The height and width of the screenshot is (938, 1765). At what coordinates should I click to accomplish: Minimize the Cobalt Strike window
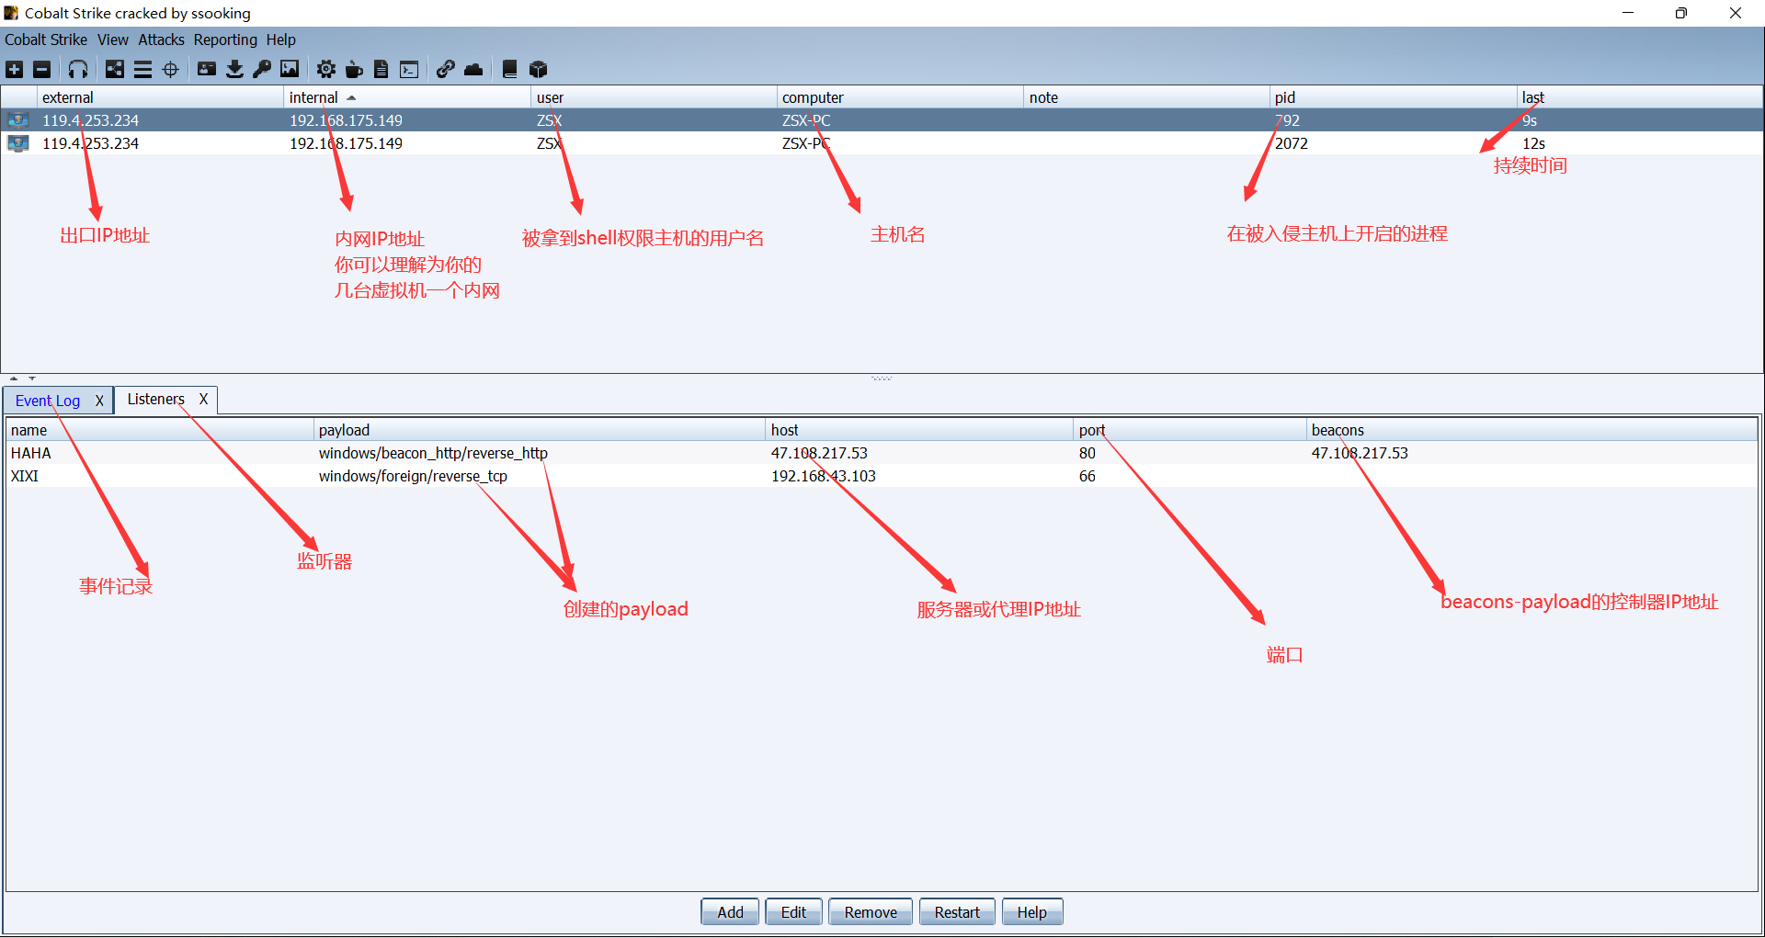click(x=1628, y=13)
